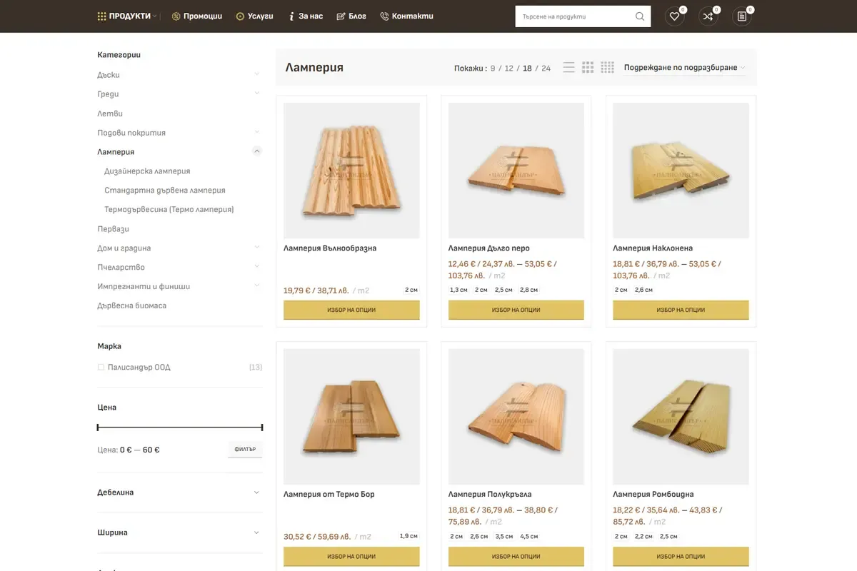Expand the Дом и градина category
This screenshot has width=857, height=571.
[257, 248]
